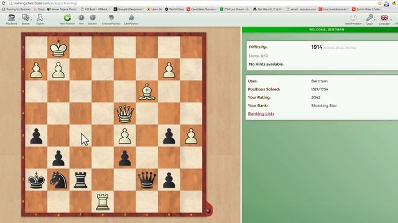Select the black knight

click(58, 180)
